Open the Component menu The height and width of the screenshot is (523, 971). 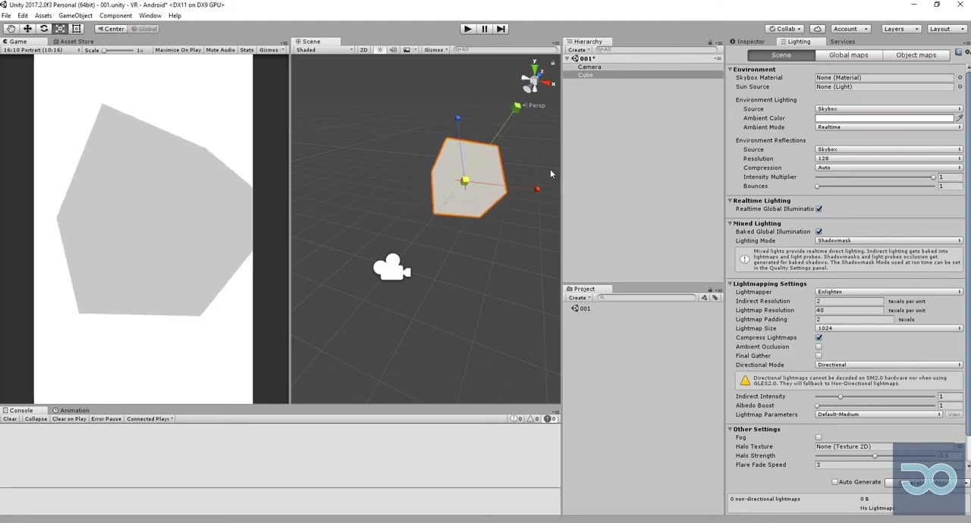tap(115, 16)
